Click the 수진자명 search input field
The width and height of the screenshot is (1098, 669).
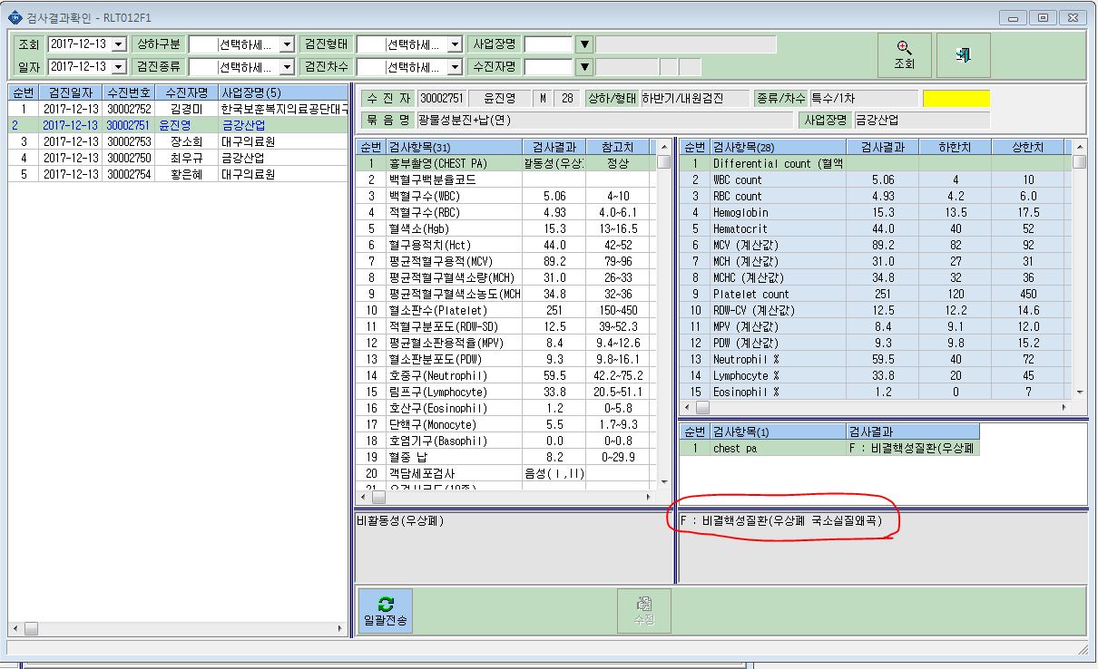point(548,67)
